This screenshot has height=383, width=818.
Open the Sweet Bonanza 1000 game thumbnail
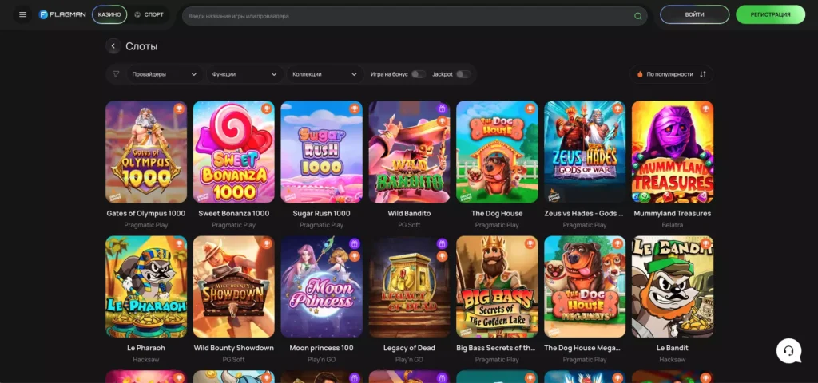click(x=233, y=152)
